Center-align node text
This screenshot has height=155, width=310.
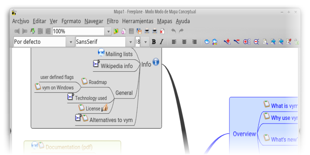click(184, 42)
